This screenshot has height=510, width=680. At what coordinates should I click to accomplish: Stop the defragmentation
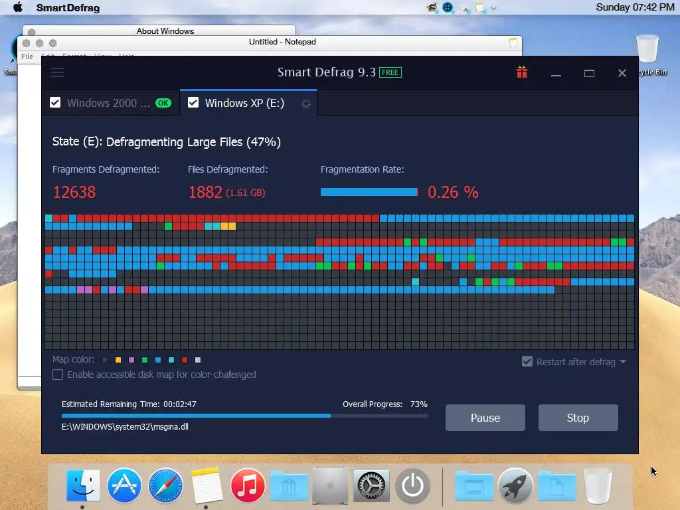578,418
